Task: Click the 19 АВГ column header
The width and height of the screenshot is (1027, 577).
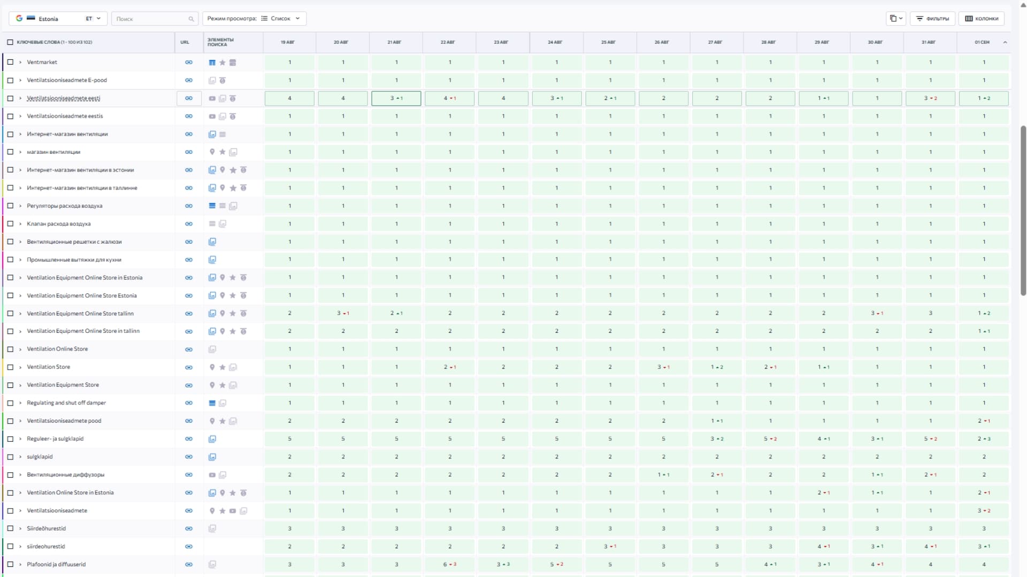Action: click(288, 42)
